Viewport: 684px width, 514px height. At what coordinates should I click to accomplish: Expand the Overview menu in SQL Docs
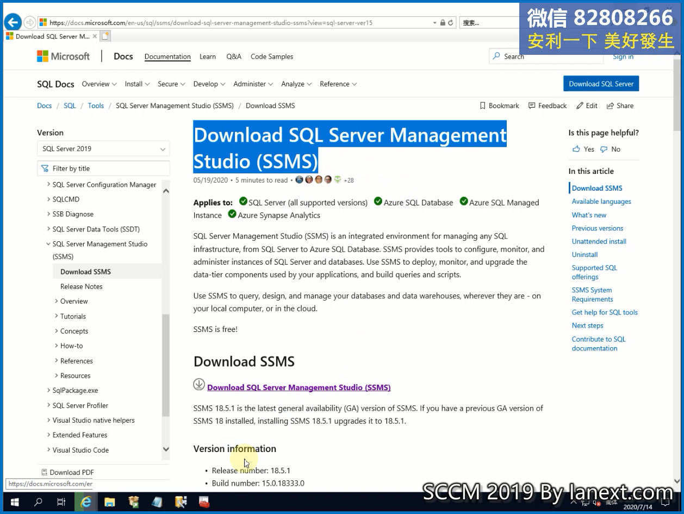pos(100,84)
